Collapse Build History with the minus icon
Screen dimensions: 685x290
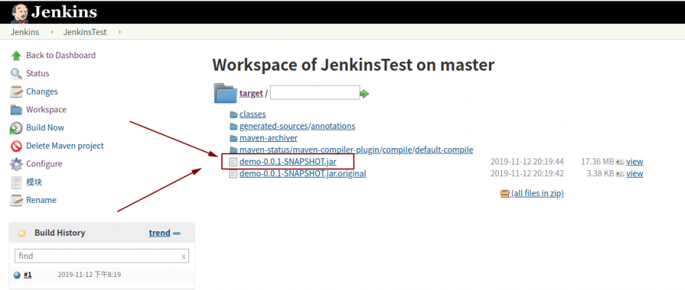[x=177, y=234]
